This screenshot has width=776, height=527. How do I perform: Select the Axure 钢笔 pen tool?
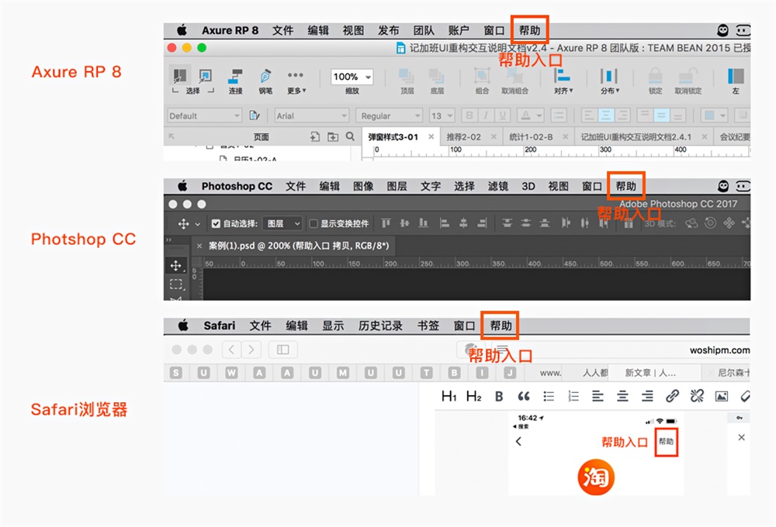pyautogui.click(x=265, y=76)
